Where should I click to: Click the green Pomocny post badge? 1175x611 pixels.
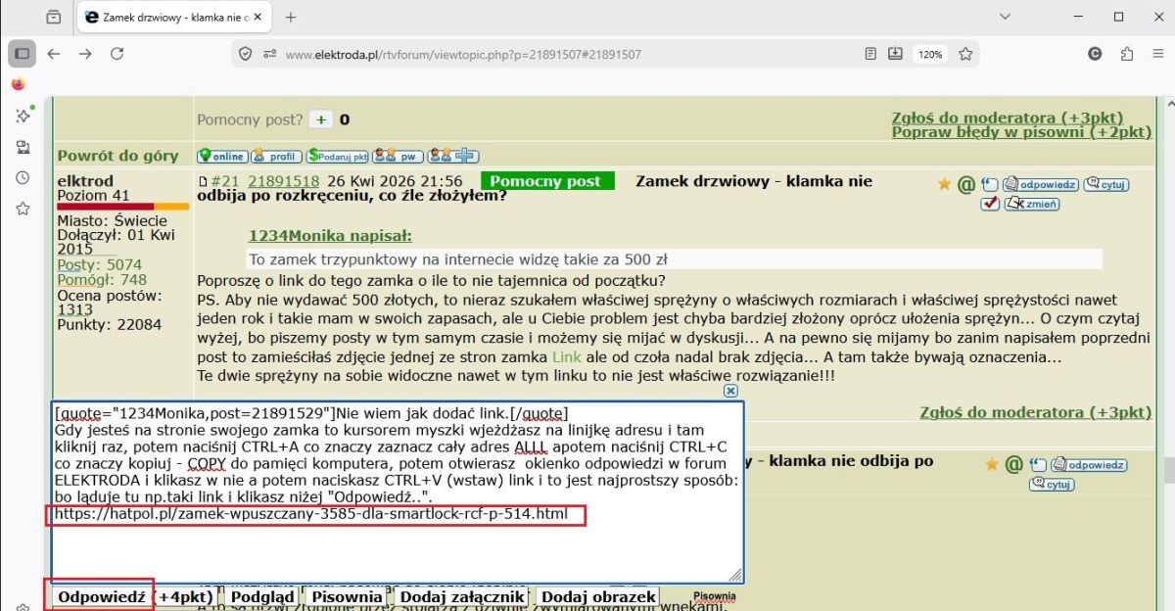(546, 181)
